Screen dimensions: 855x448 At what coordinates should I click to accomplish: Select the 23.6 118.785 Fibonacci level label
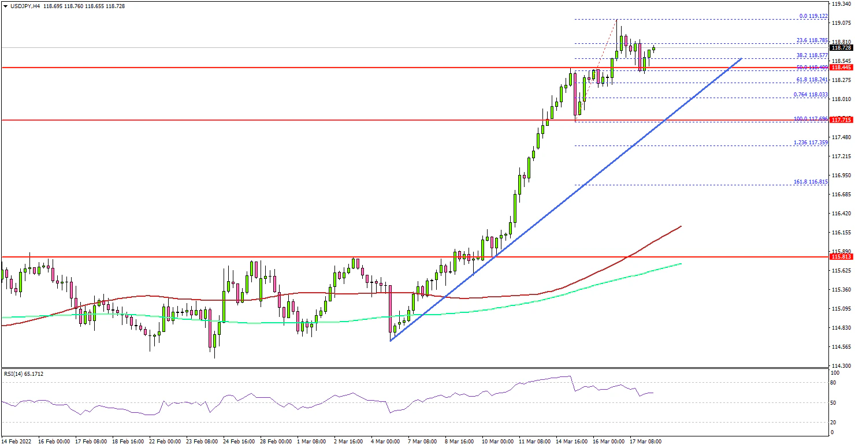[x=812, y=41]
